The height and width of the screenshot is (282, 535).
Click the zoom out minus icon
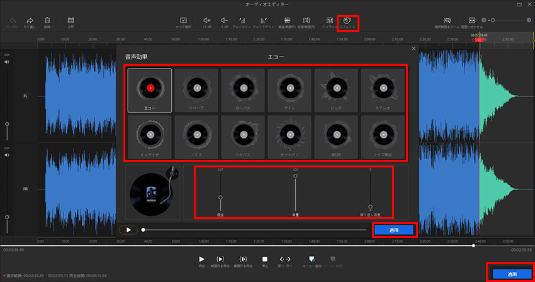coord(484,20)
